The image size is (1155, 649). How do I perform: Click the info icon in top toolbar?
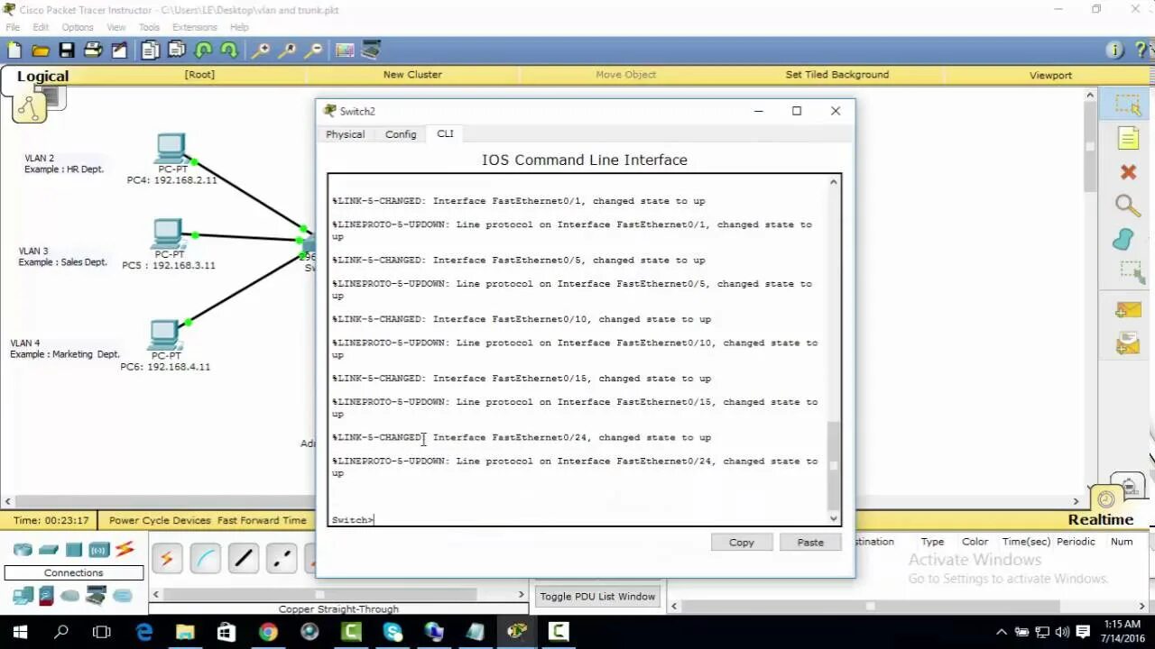(1115, 50)
